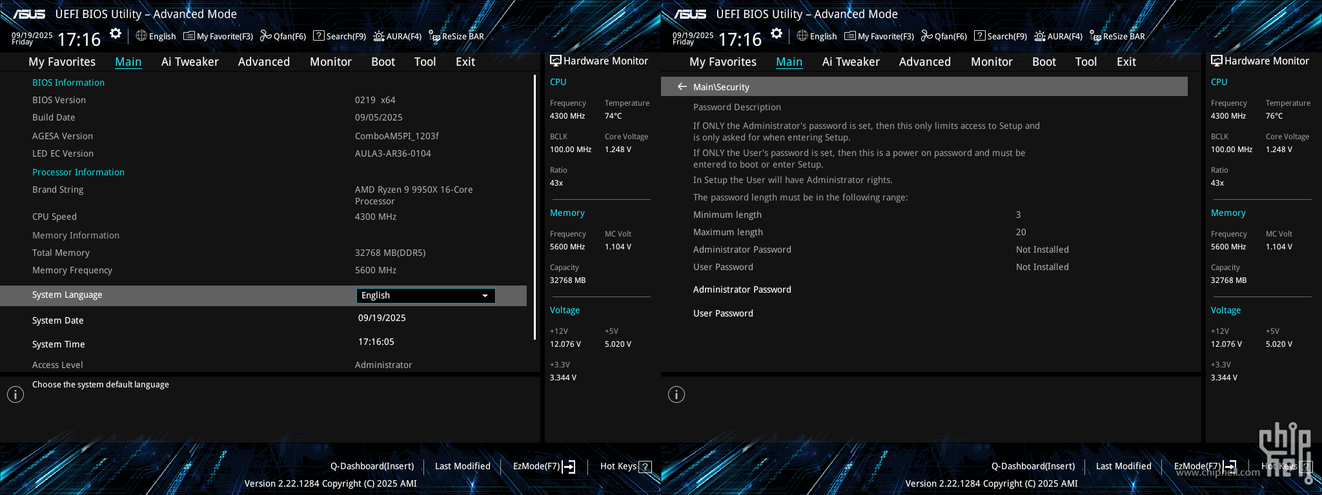This screenshot has height=495, width=1322.
Task: Select Boot tab on the Main\Security screen
Action: point(1044,62)
